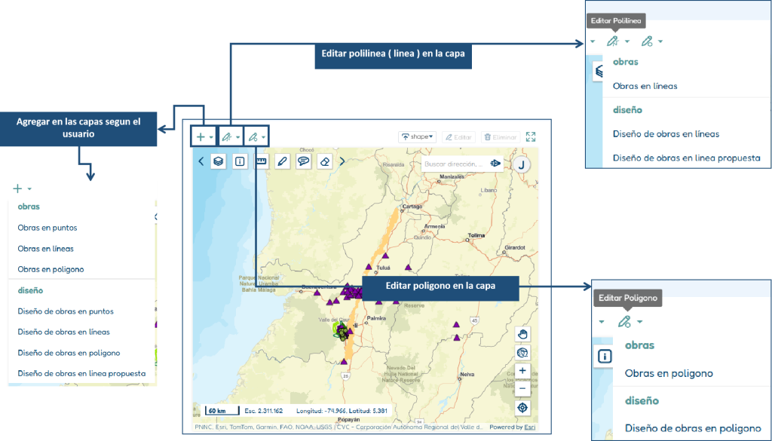Select the edit polyline tool above the map
Viewport: 772px width, 441px height.
point(226,137)
